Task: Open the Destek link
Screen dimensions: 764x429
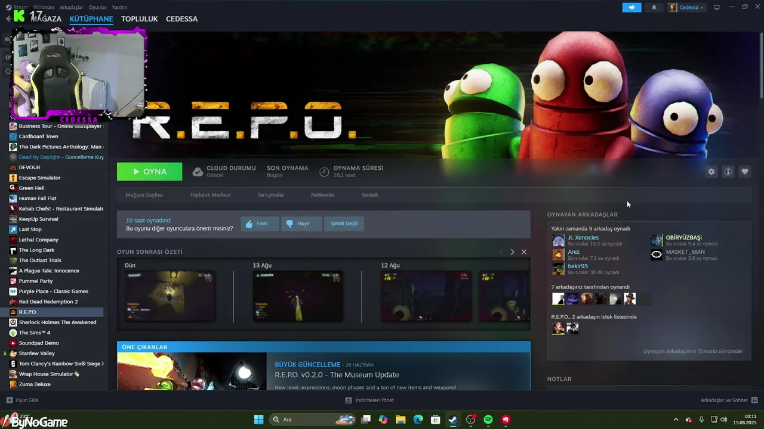Action: pyautogui.click(x=369, y=195)
